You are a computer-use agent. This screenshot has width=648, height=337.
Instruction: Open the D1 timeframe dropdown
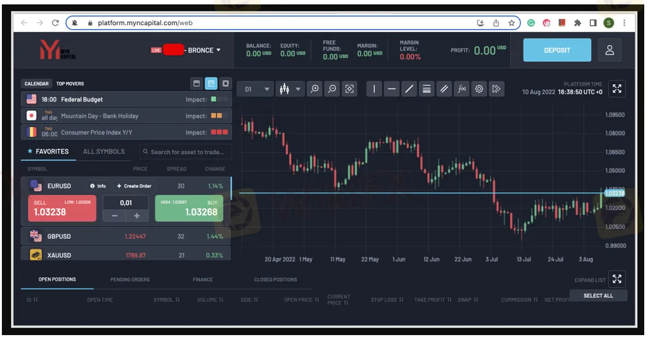coord(256,89)
